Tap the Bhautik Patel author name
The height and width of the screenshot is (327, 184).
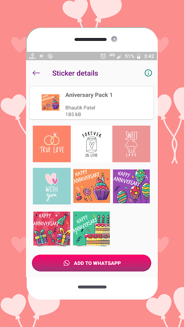click(x=80, y=108)
